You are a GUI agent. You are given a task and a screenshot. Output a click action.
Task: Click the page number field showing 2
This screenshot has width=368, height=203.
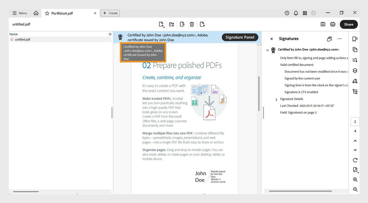[x=355, y=121]
